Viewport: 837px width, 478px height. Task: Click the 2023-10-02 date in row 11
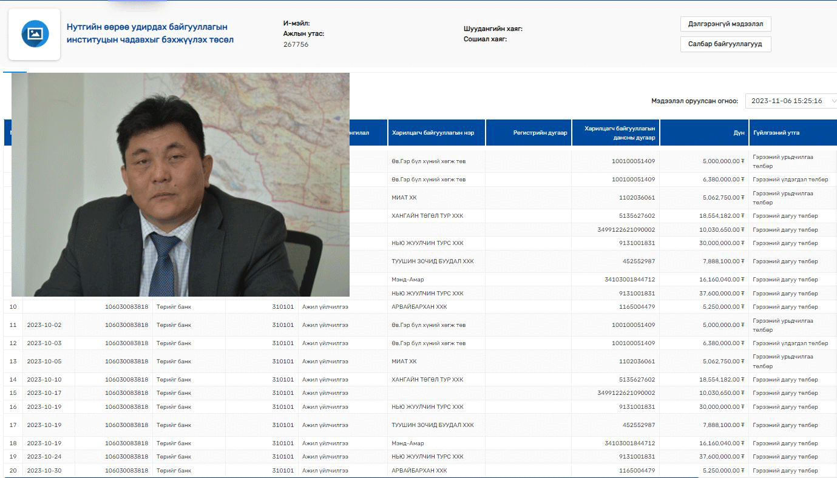(44, 325)
